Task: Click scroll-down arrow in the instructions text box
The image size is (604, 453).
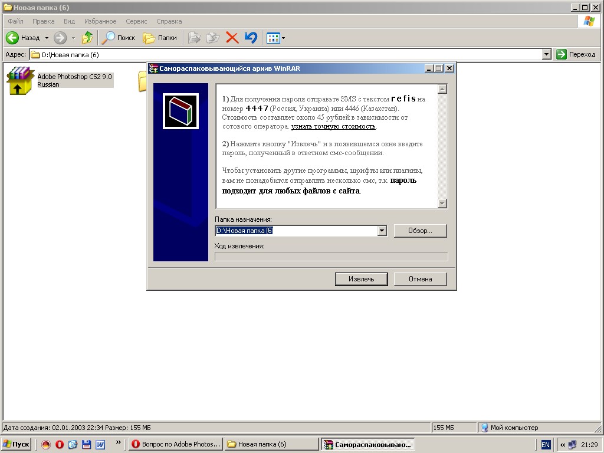Action: click(x=442, y=203)
